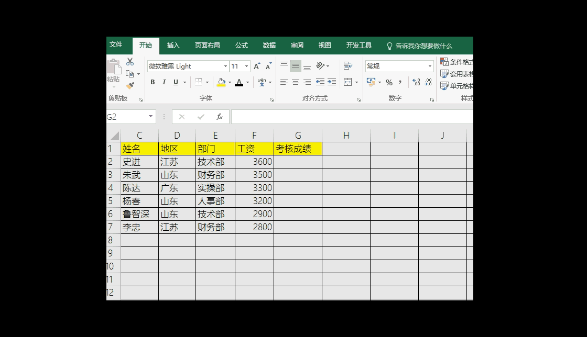Toggle Italic formatting

[164, 82]
